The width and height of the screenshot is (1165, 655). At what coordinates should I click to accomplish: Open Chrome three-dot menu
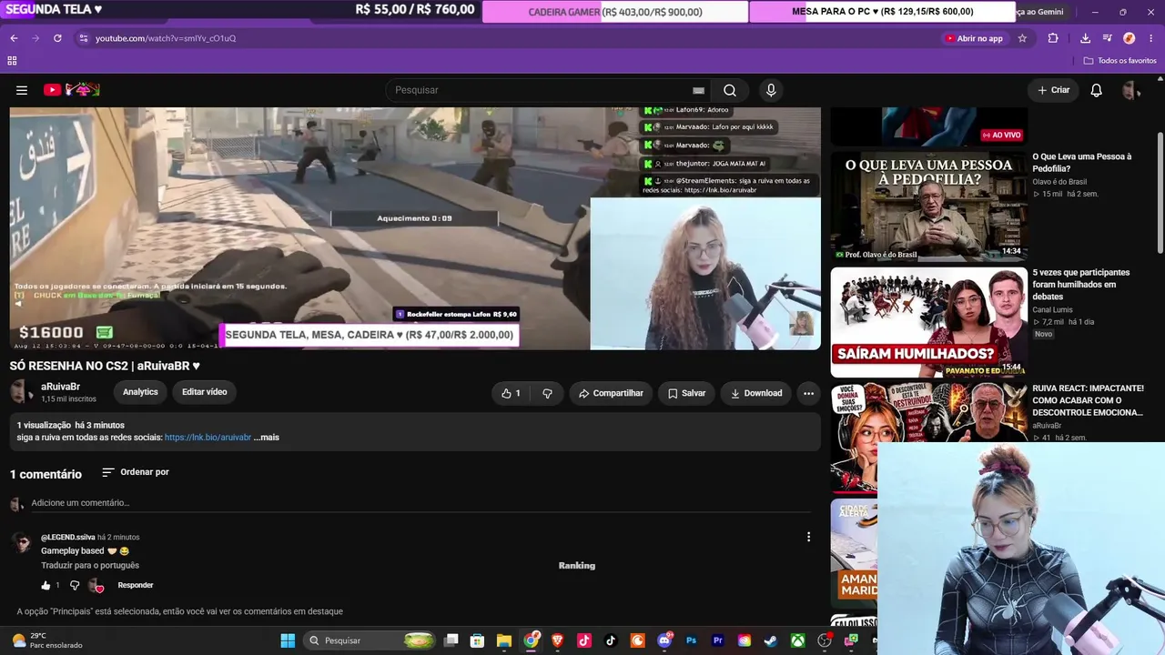click(1151, 38)
